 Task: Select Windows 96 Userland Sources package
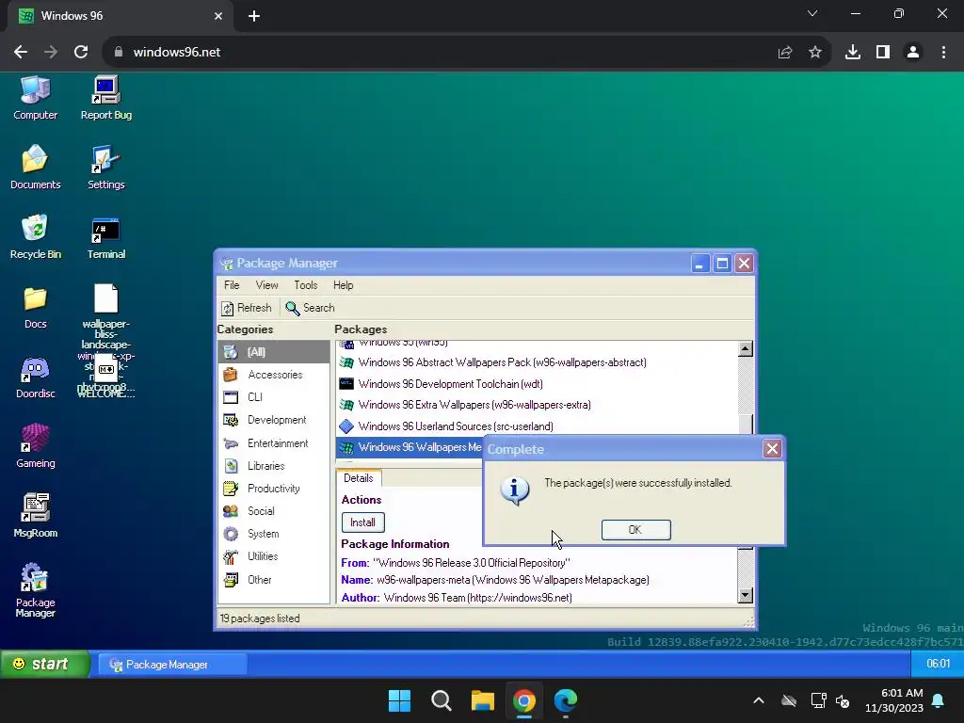point(537,426)
